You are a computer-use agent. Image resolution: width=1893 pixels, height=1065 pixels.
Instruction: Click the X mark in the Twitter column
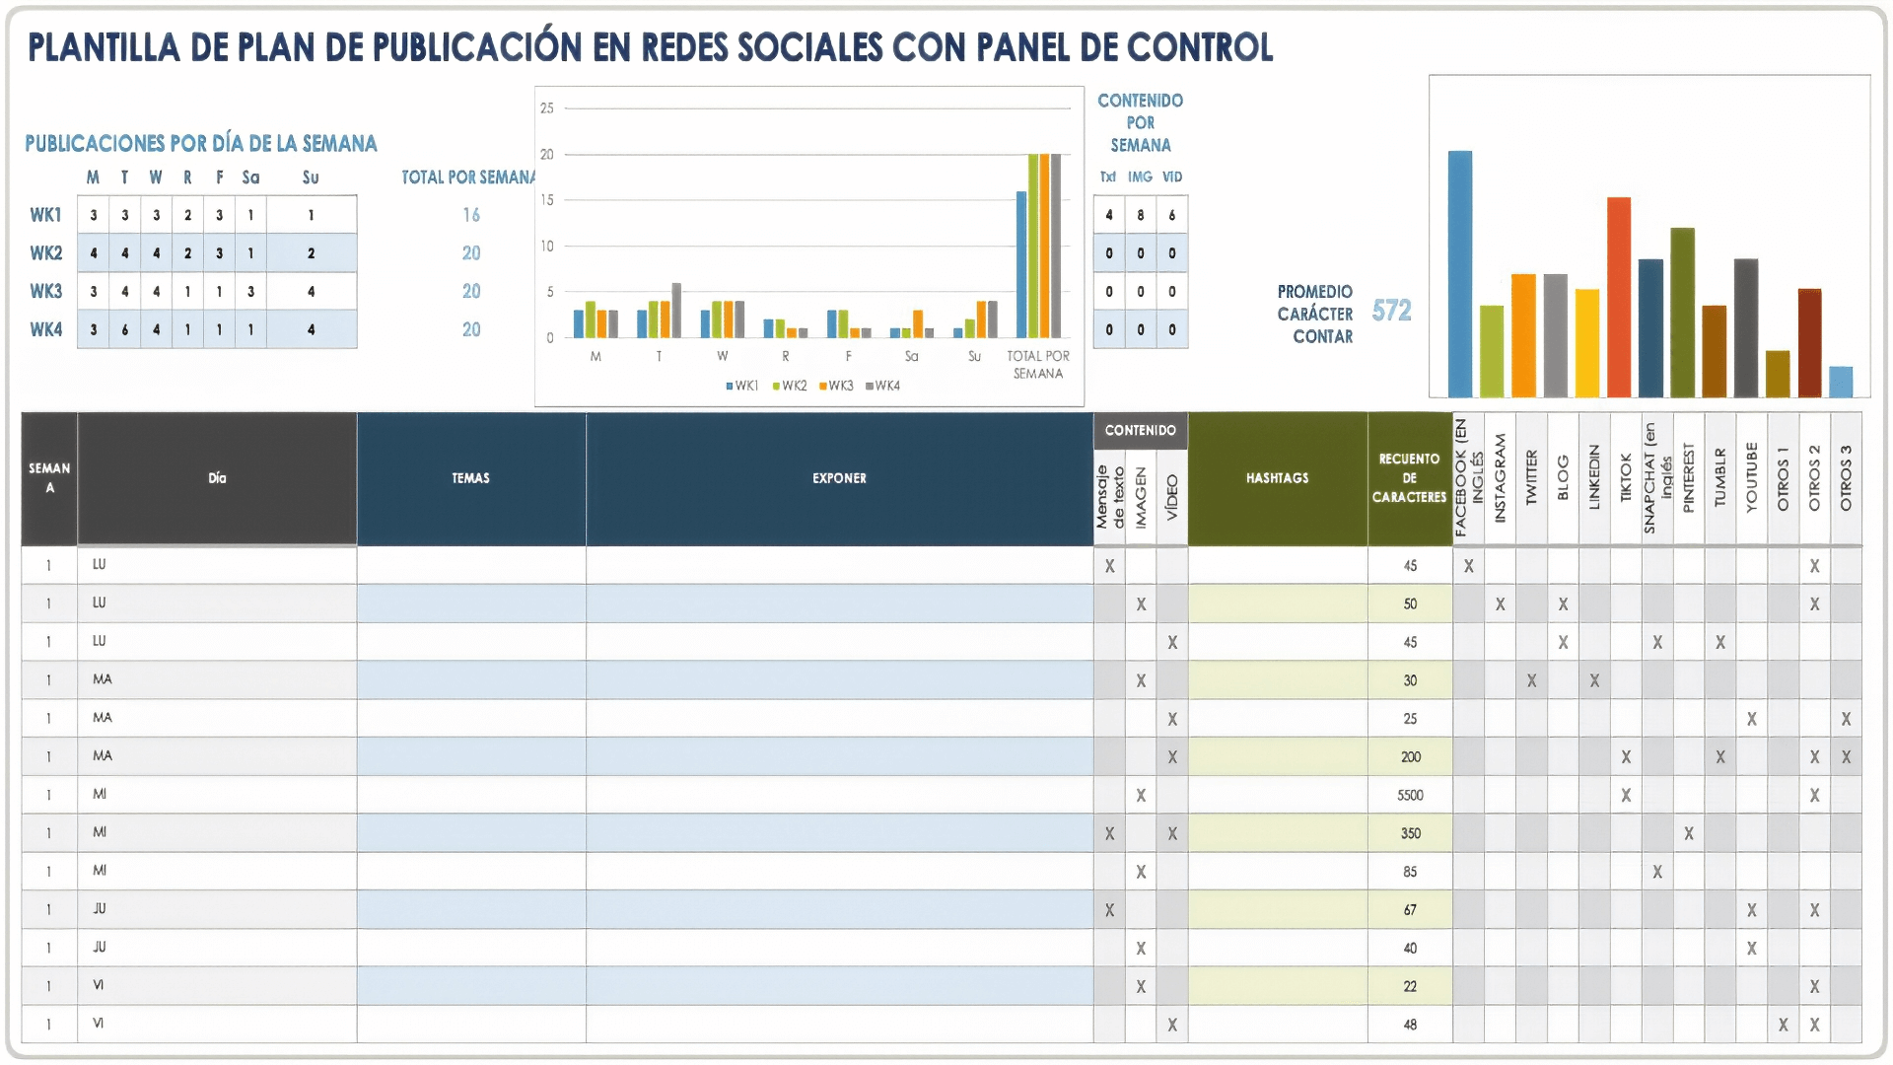(1532, 680)
